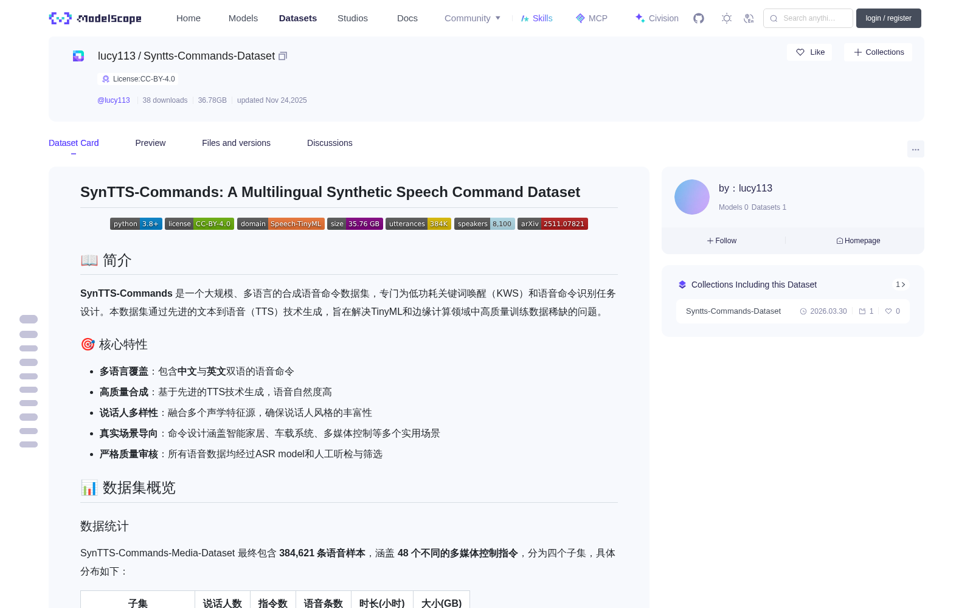Switch to the Preview tab

pyautogui.click(x=150, y=143)
